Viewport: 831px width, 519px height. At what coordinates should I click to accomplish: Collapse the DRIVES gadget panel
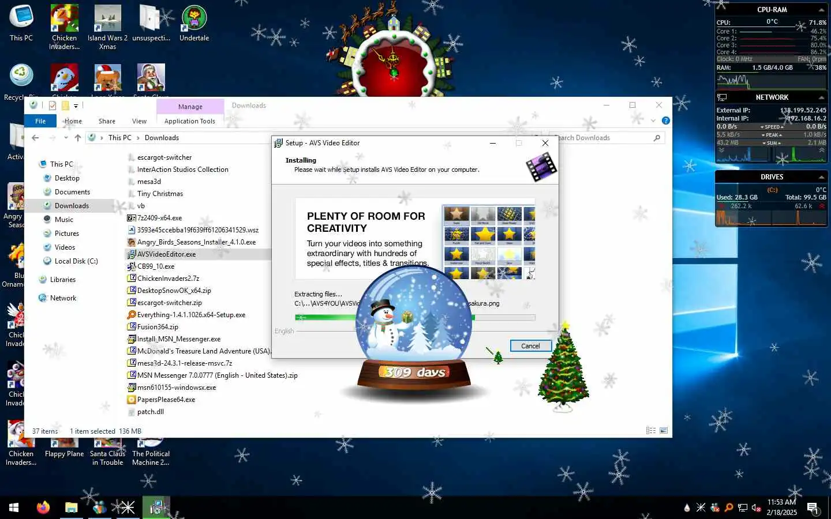[821, 177]
